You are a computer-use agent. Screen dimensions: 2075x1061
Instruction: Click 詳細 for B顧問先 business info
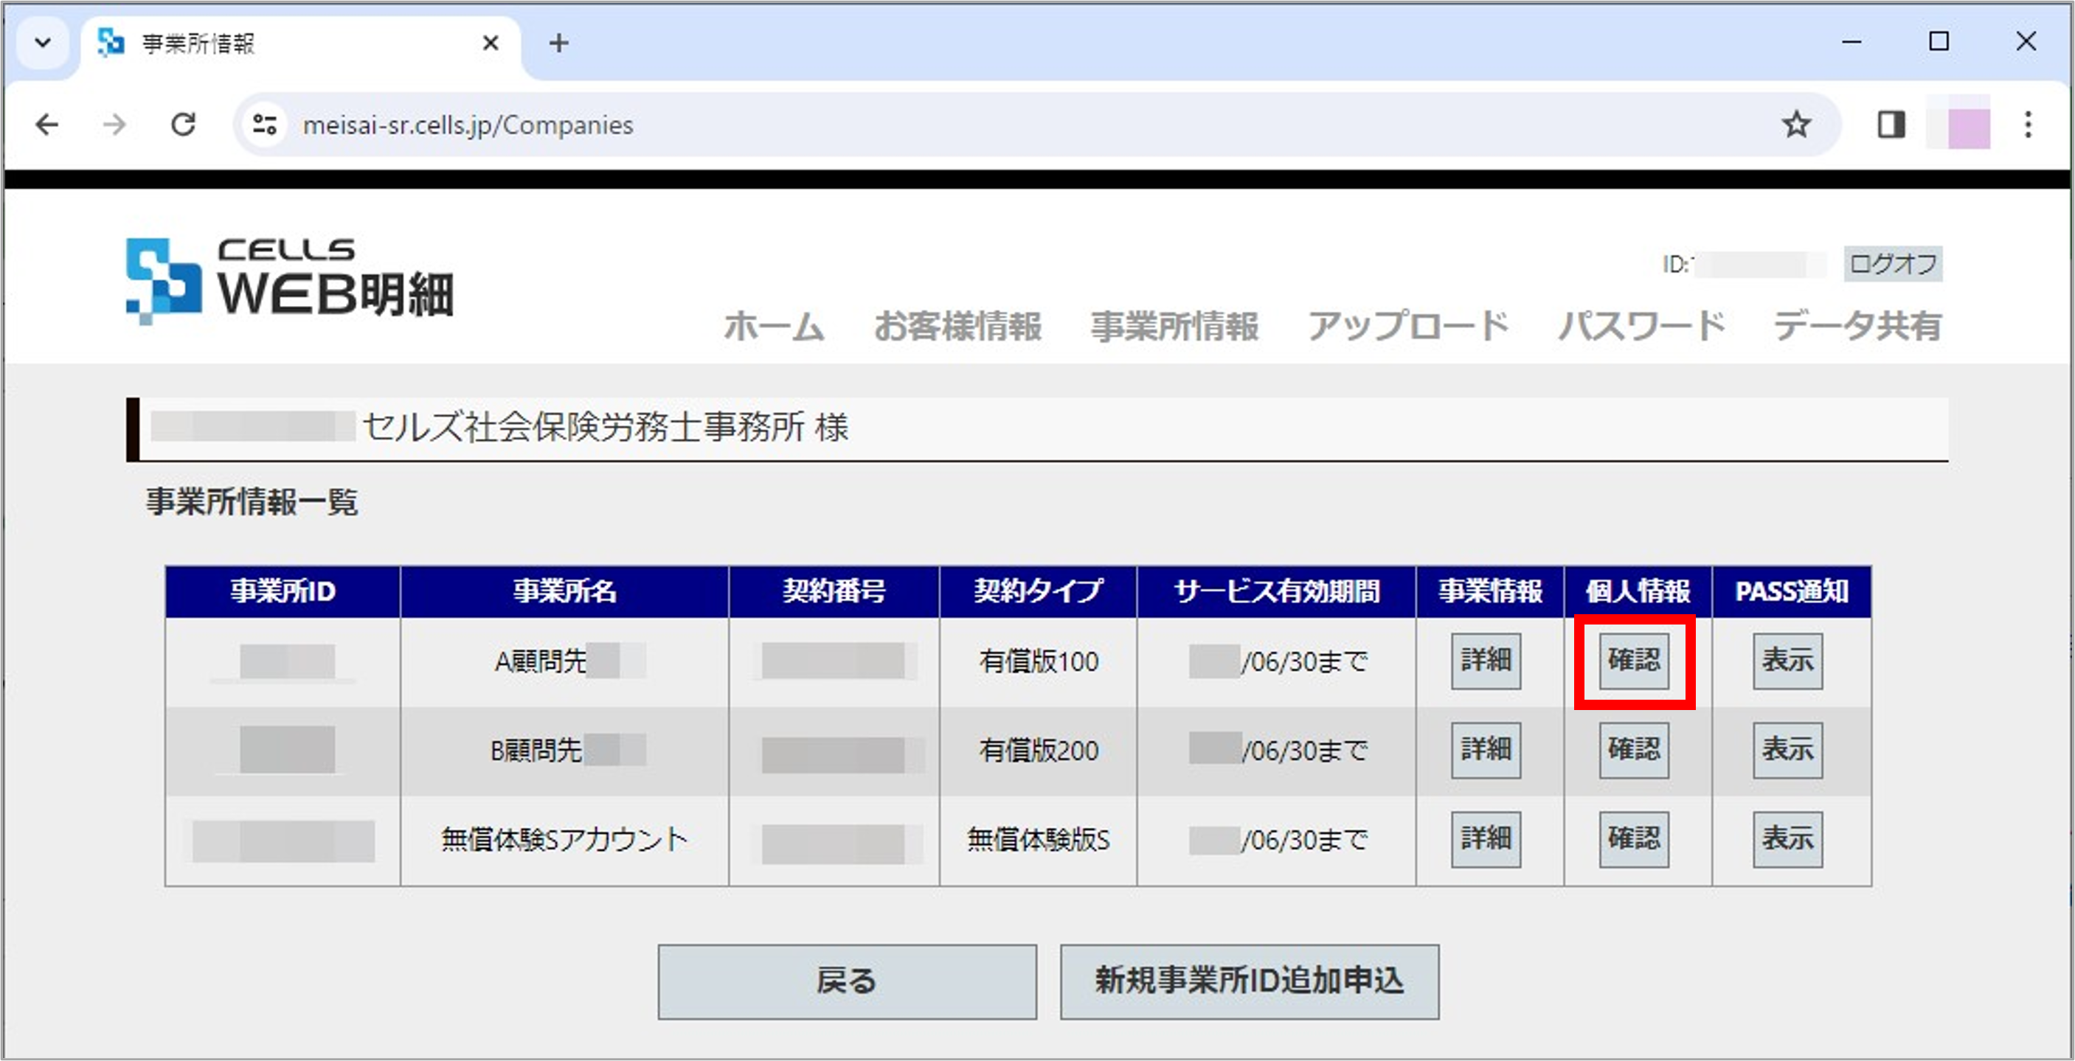[1486, 751]
